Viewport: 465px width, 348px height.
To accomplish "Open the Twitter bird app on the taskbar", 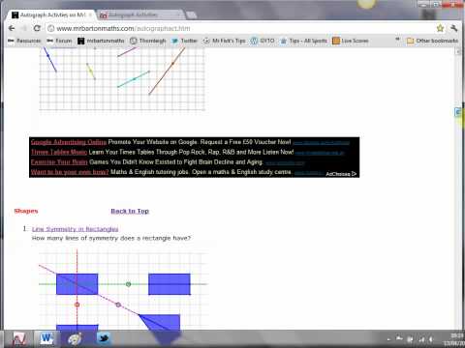I will tap(104, 339).
